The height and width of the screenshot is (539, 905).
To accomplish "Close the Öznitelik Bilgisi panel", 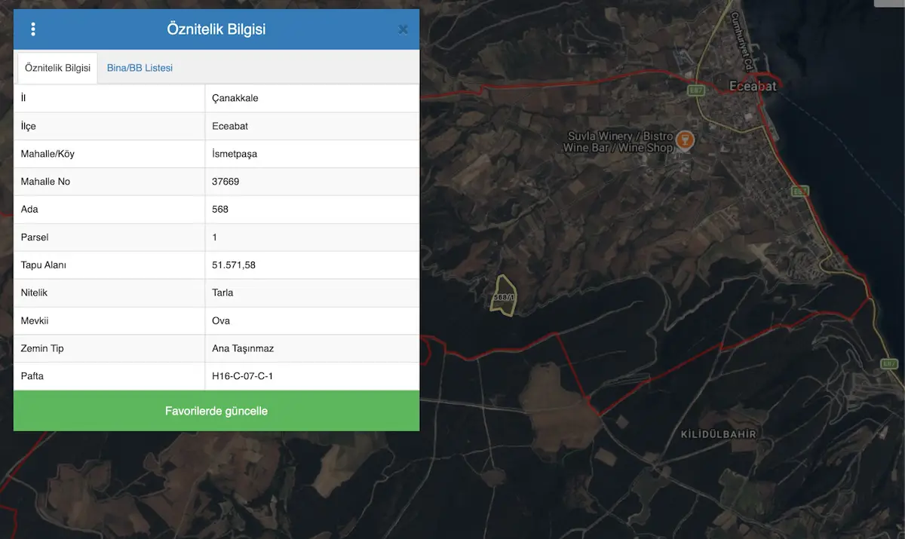I will tap(403, 29).
